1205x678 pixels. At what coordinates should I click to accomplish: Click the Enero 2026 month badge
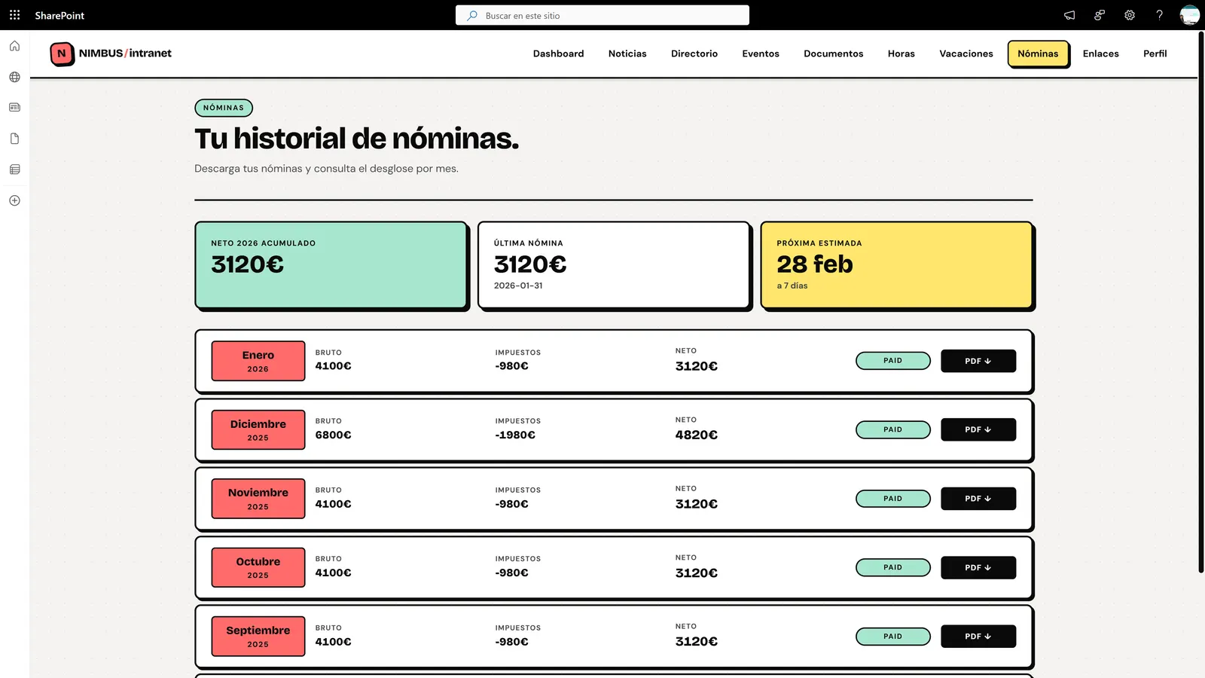pyautogui.click(x=258, y=361)
